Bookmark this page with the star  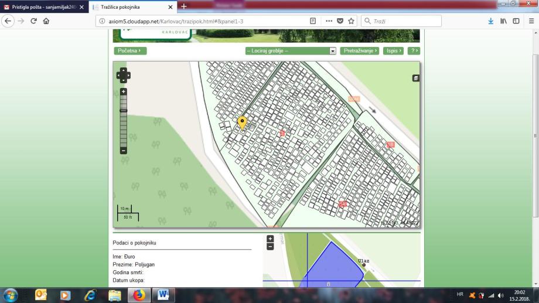pos(351,21)
